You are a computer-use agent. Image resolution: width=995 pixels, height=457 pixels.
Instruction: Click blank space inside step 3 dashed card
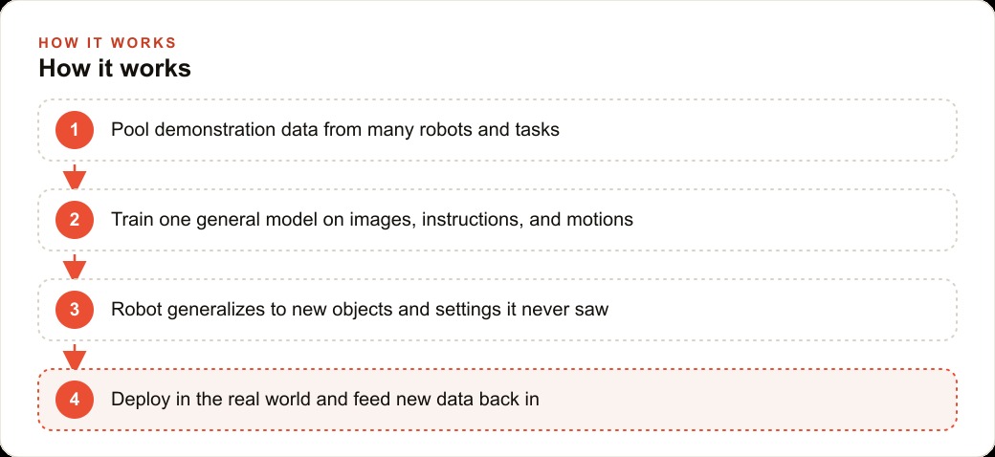[x=781, y=310]
